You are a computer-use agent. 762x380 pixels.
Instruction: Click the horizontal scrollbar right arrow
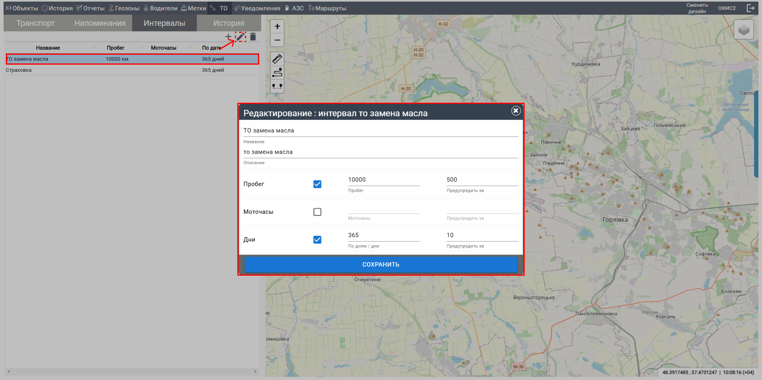255,372
